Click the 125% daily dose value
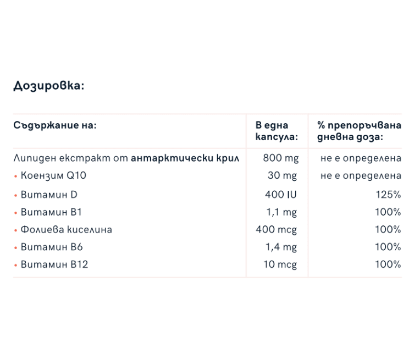The height and width of the screenshot is (364, 409). point(388,195)
